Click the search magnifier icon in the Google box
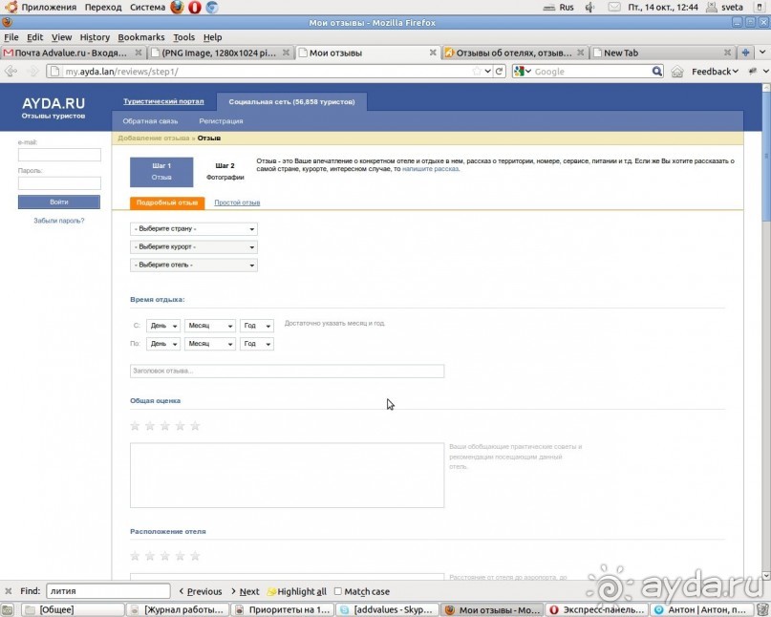Viewport: 771px width, 617px height. (x=656, y=72)
